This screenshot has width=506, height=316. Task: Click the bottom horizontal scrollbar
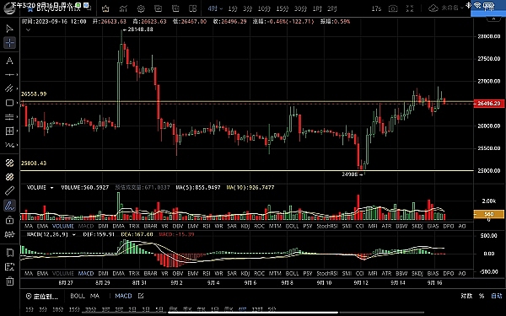coord(253,312)
